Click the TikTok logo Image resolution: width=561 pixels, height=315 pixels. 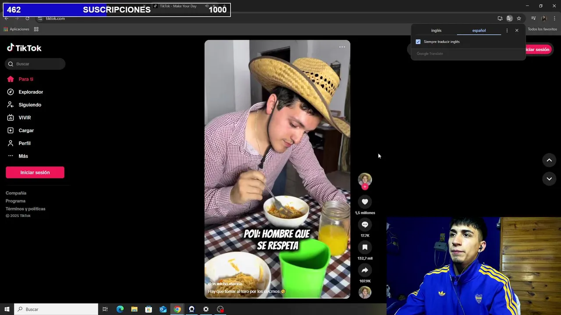24,48
